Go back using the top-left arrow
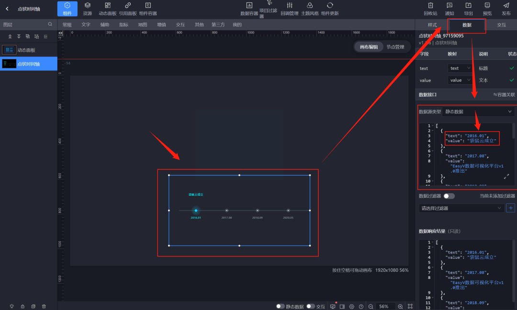This screenshot has height=310, width=517. 7,9
